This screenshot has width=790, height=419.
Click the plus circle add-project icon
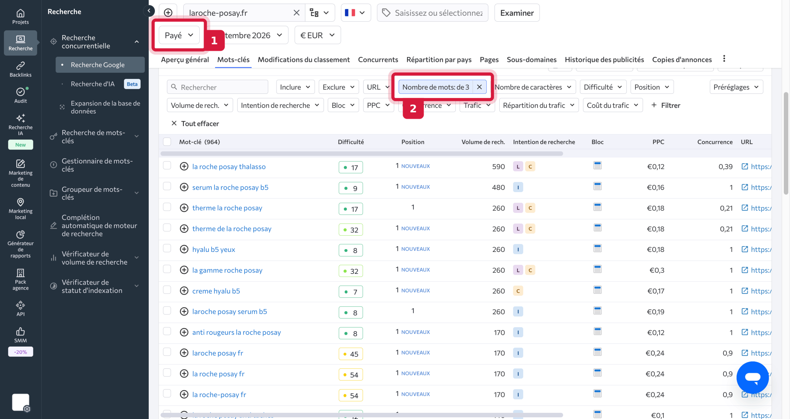pyautogui.click(x=168, y=13)
